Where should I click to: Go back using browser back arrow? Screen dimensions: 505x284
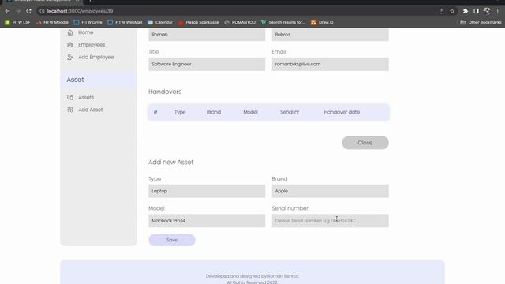pos(7,11)
